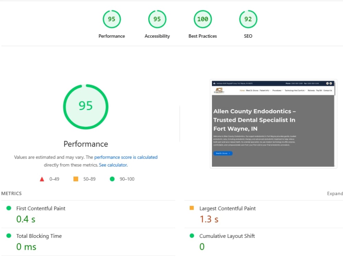Click the Cumulative Layout Shift value 0
Screen dimensions: 343x257
tap(202, 247)
